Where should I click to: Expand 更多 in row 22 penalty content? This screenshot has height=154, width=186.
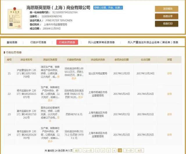coord(81,97)
